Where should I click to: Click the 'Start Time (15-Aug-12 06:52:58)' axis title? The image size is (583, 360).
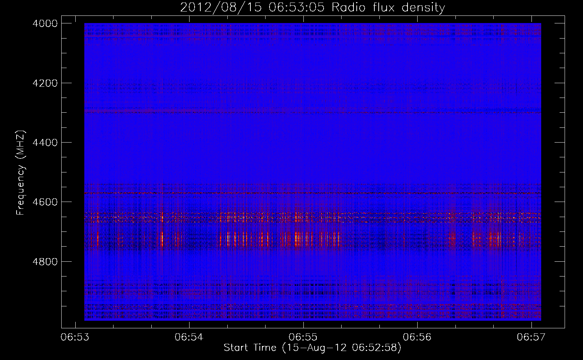pos(312,348)
